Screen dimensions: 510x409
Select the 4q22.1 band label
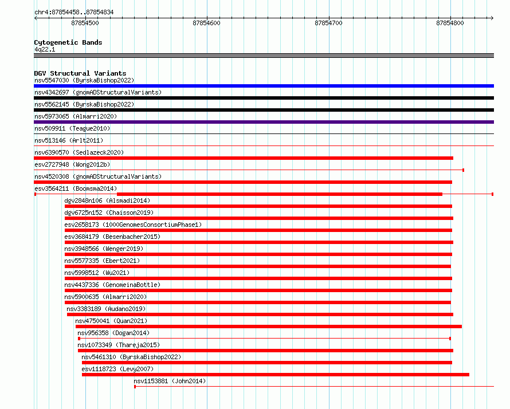click(x=45, y=49)
